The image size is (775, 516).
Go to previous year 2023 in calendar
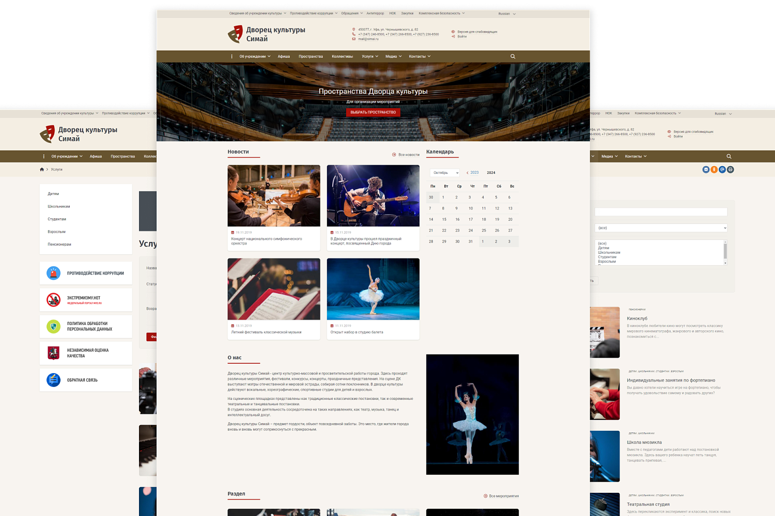tap(472, 173)
